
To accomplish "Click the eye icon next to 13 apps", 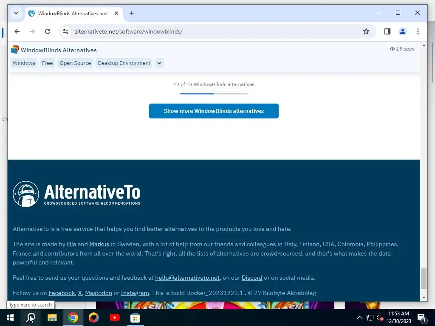I will [392, 49].
